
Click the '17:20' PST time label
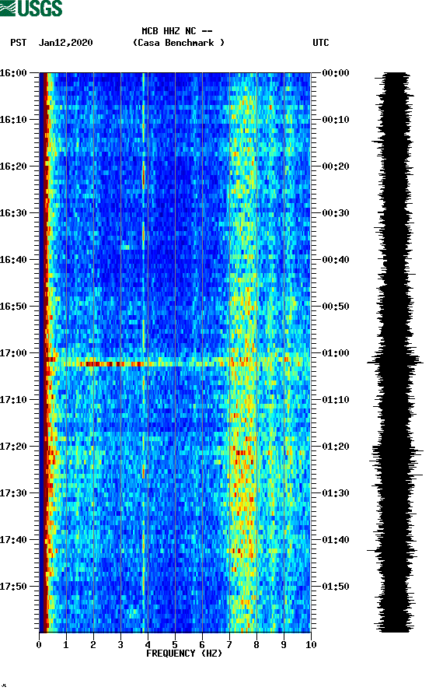(13, 446)
